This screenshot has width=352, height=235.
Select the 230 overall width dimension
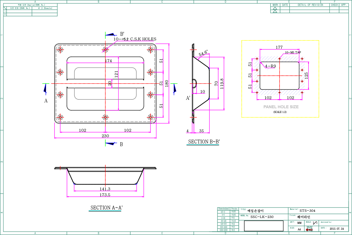point(105,136)
